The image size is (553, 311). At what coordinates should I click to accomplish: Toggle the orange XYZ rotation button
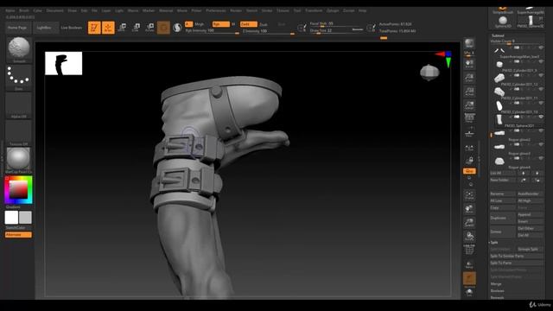[x=469, y=171]
